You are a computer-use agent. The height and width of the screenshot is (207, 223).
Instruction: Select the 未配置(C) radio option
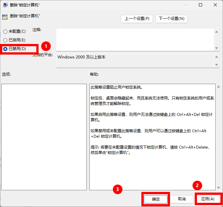tap(5, 31)
